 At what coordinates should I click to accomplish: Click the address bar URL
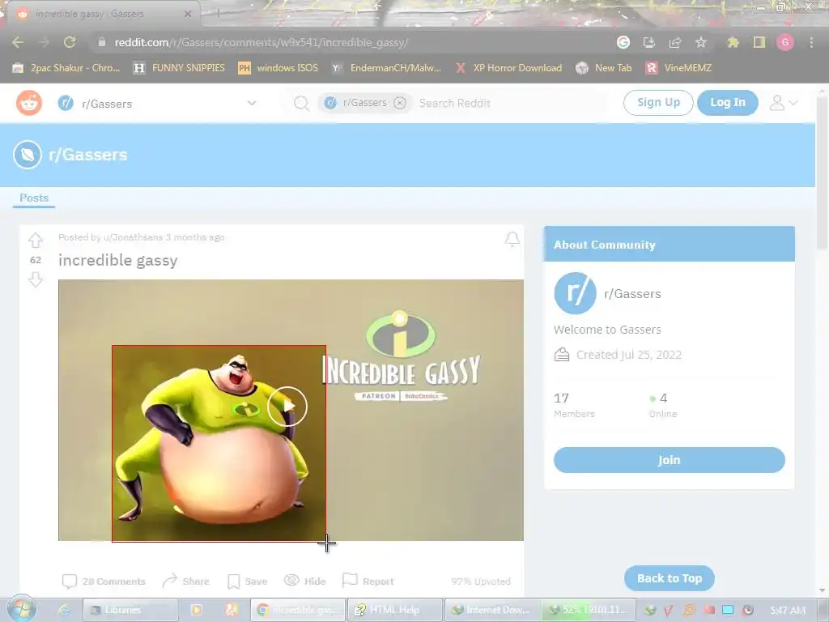click(261, 42)
